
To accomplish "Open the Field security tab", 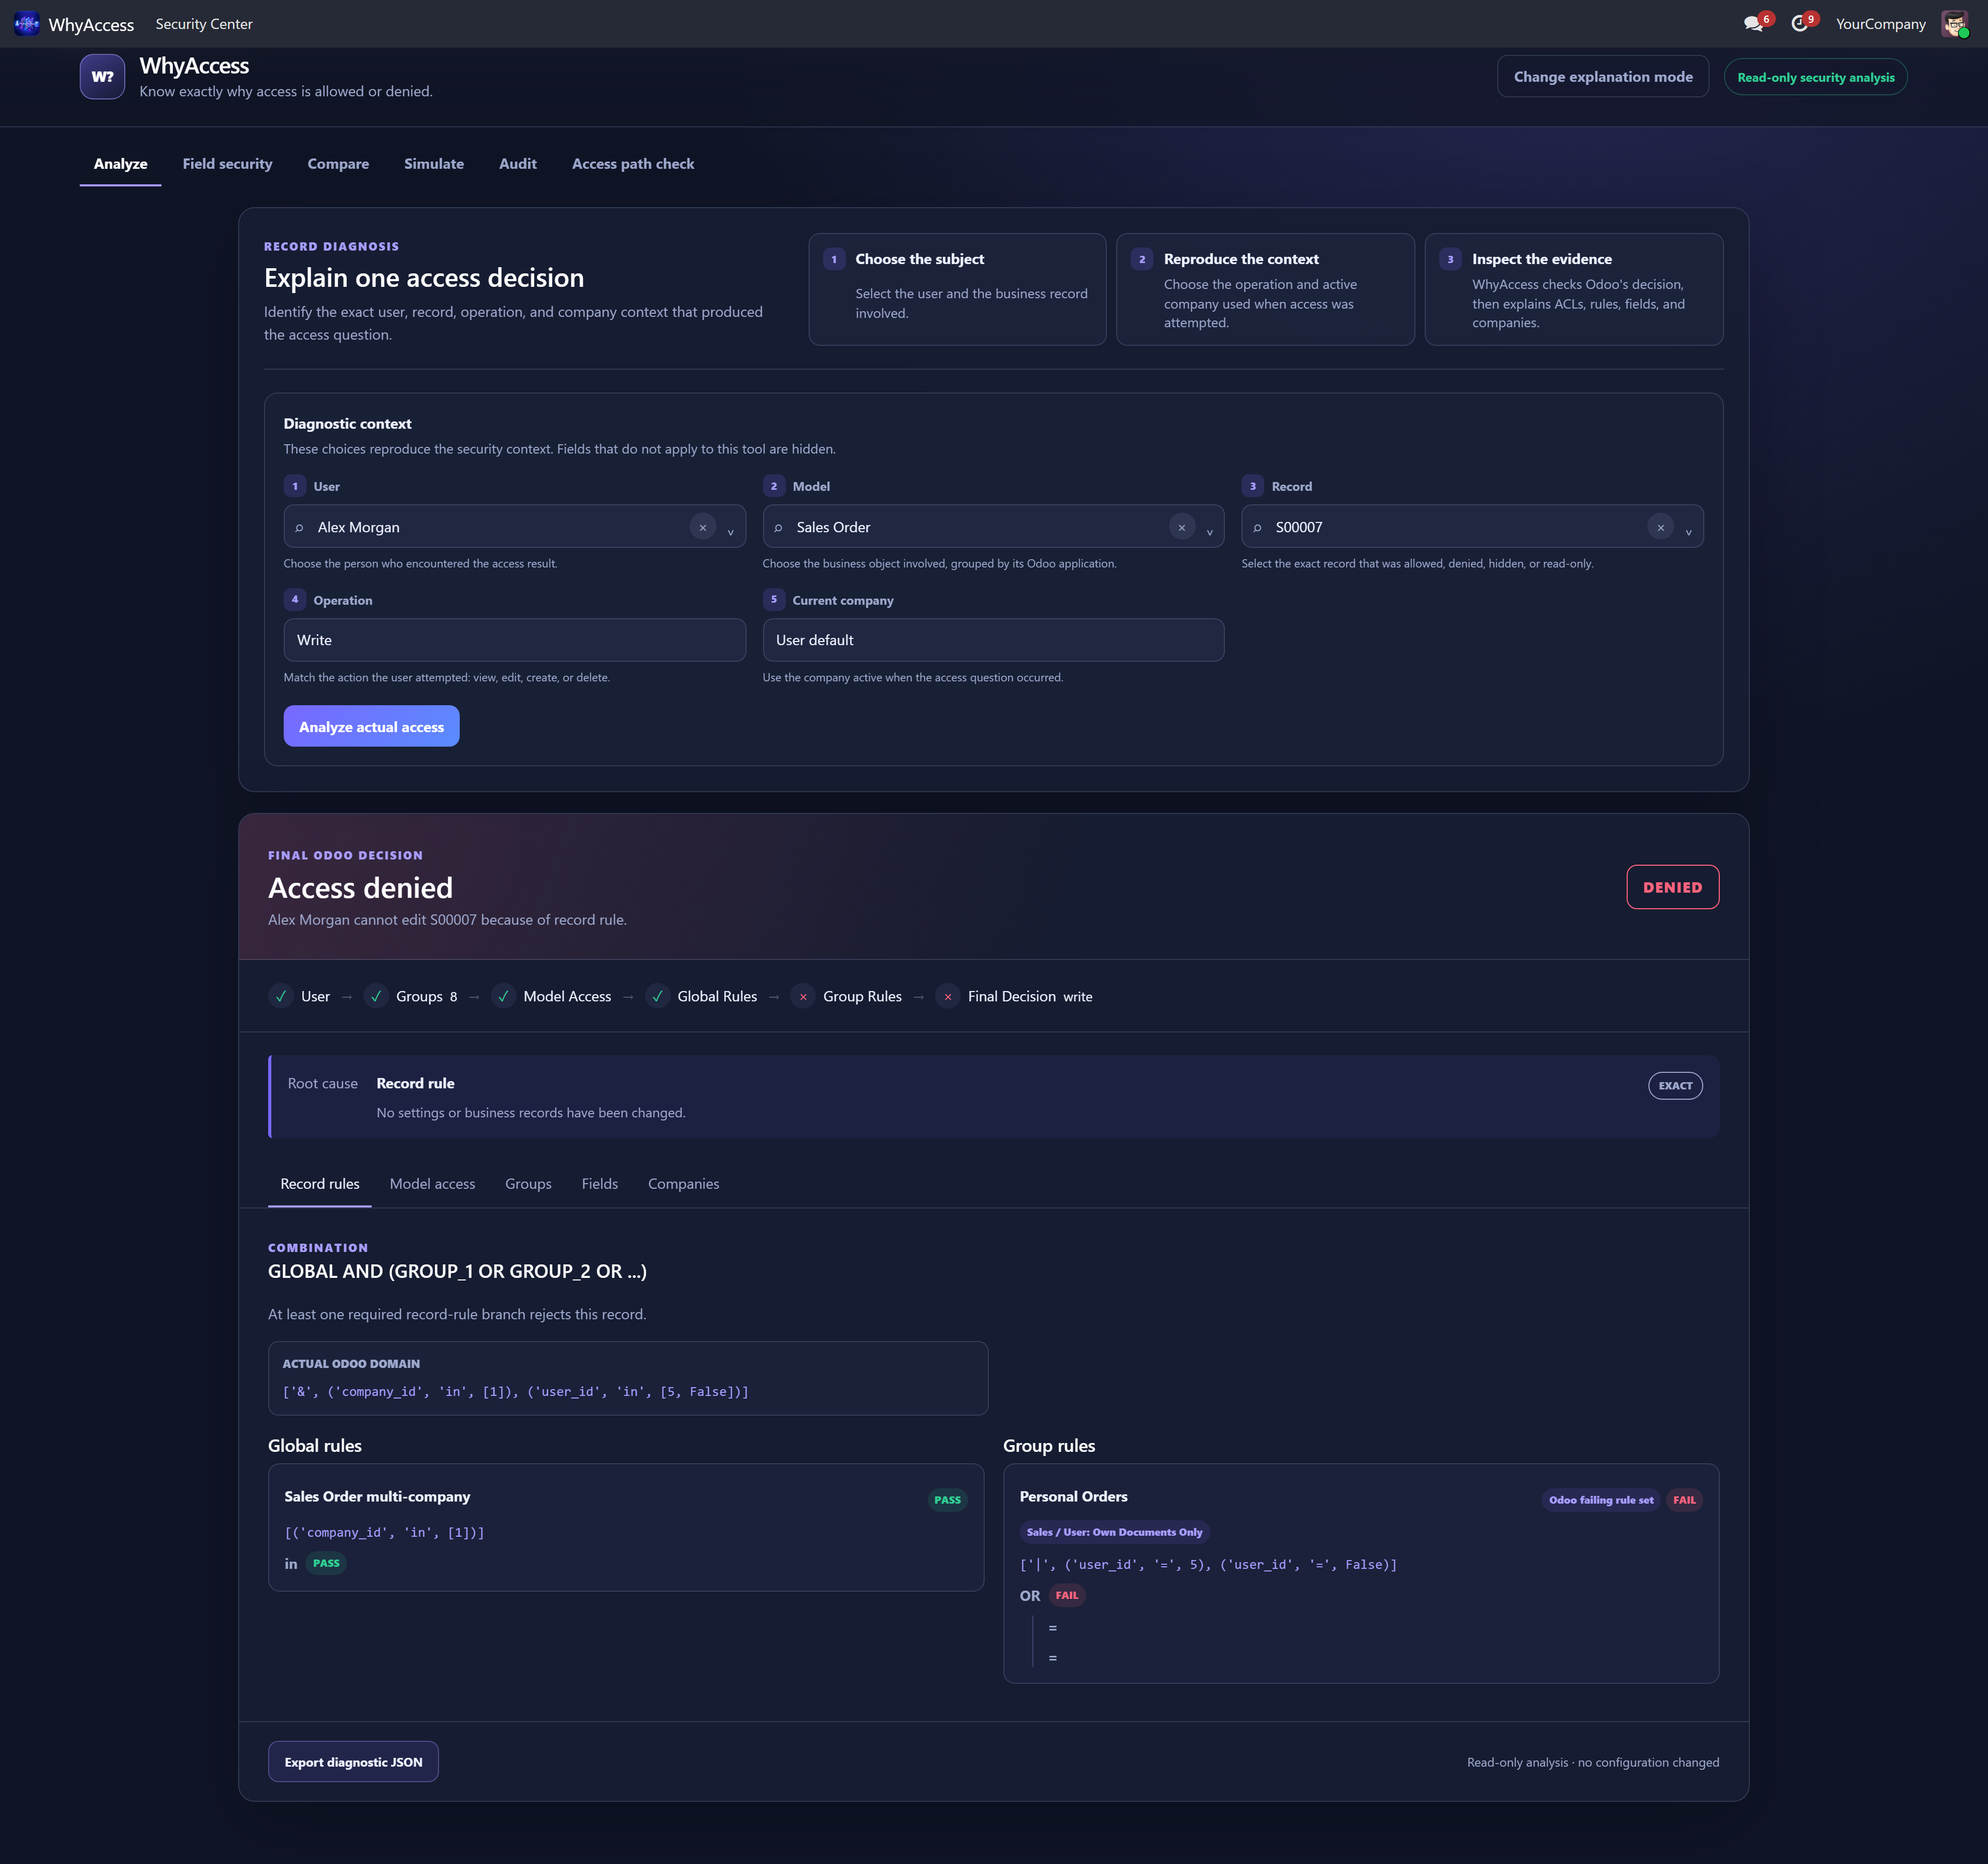I will (227, 164).
